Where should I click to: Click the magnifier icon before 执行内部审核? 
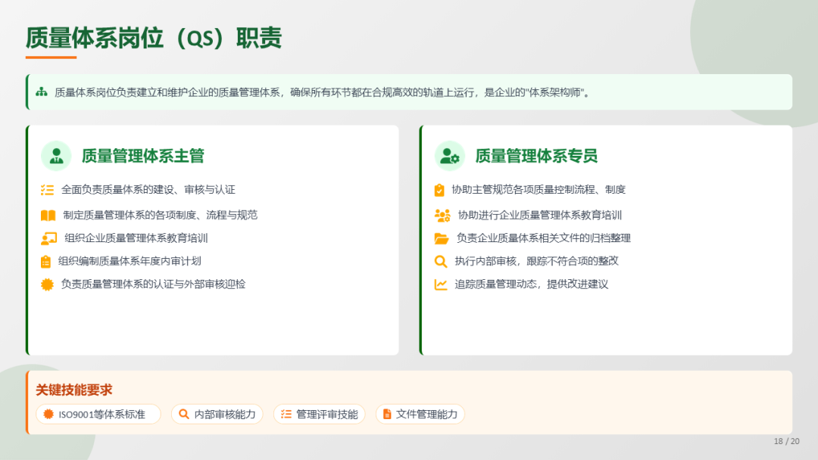click(x=440, y=262)
